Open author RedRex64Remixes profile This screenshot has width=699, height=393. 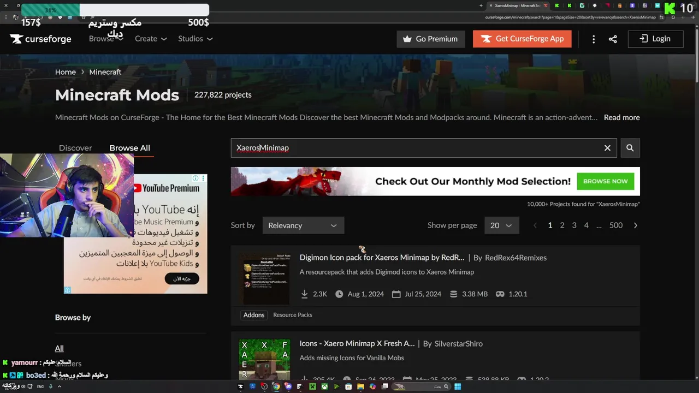(x=516, y=258)
